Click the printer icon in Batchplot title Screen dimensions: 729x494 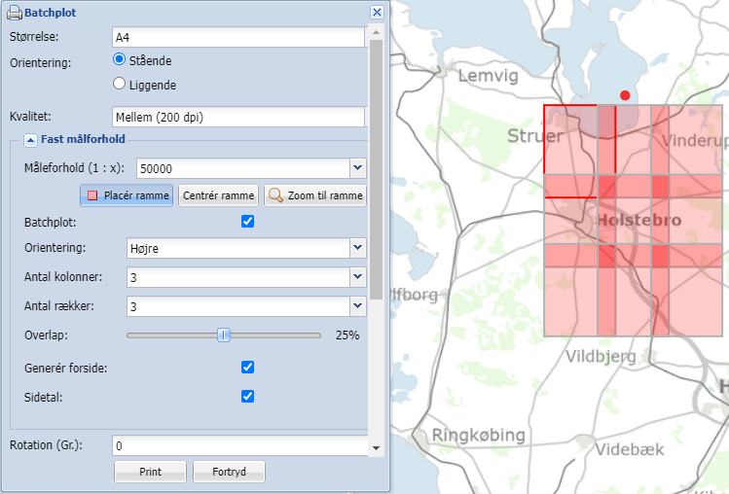click(15, 13)
